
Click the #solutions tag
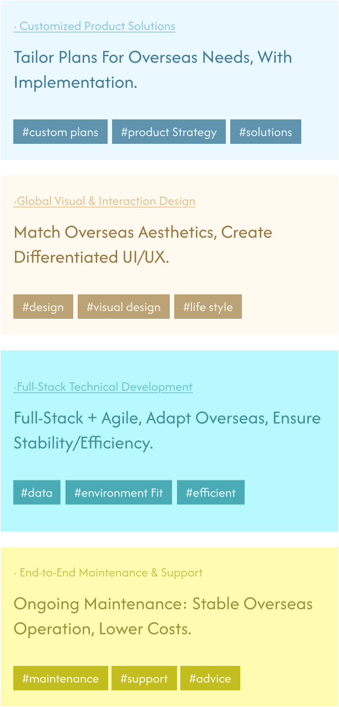(x=265, y=132)
